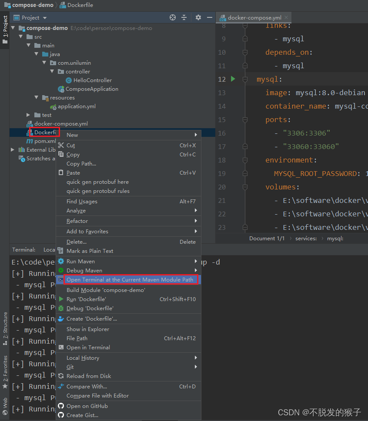Viewport: 368px width, 421px height.
Task: Collapse the controller package in Project tree
Action: (52, 71)
